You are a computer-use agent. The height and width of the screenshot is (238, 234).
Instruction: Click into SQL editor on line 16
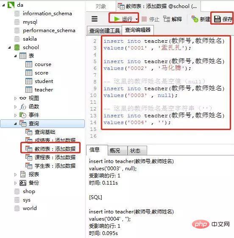[x=166, y=136]
